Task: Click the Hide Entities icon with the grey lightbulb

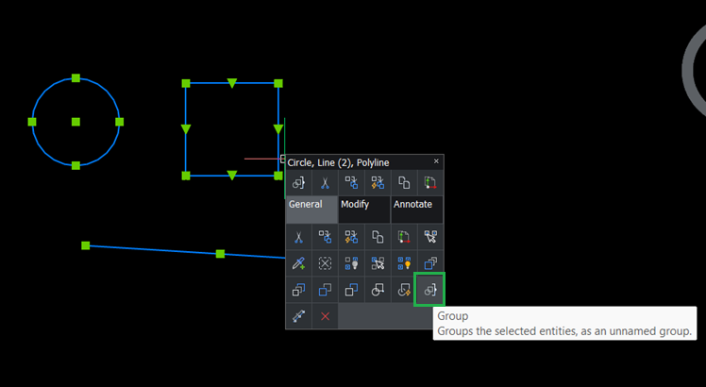Action: tap(351, 263)
